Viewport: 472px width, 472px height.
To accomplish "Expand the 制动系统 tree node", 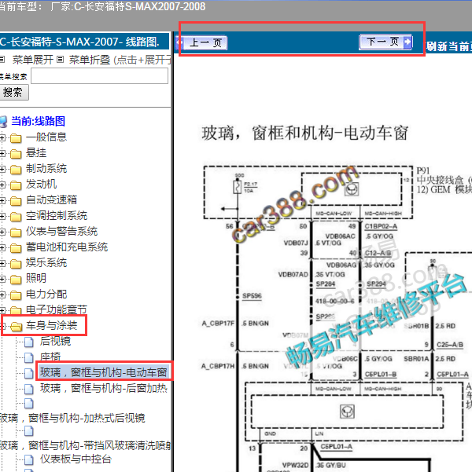I will coord(2,169).
